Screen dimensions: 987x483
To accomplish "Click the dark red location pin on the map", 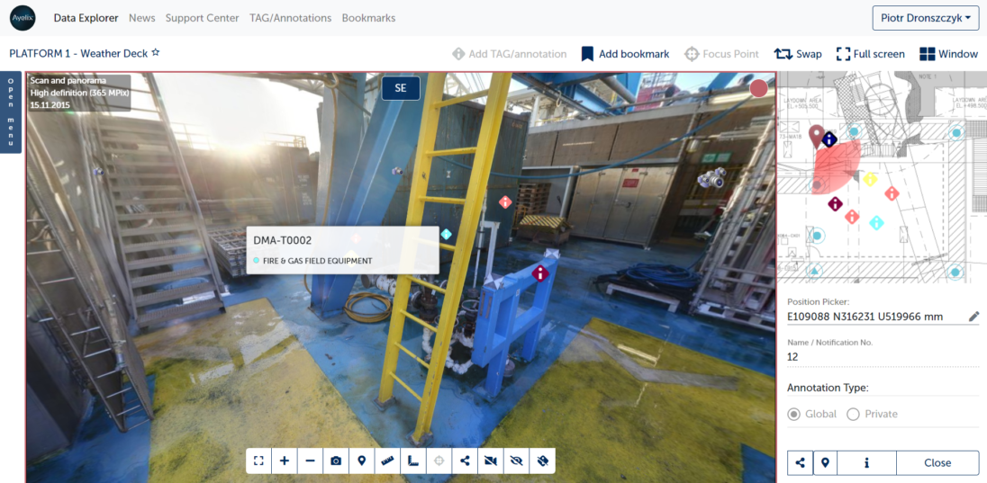I will (x=817, y=136).
